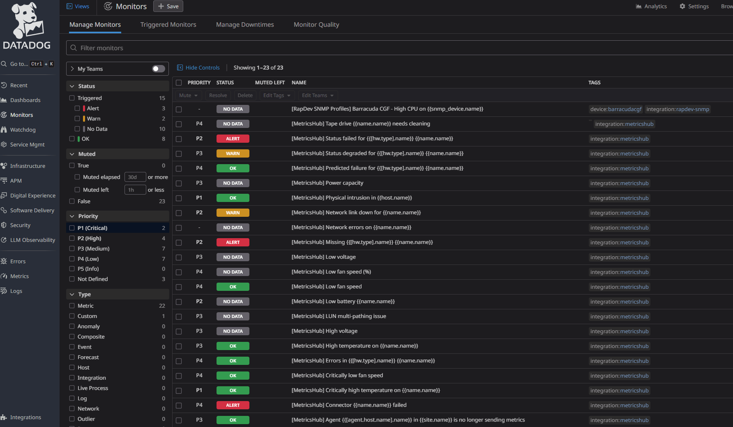Click the Datadog logo
The image size is (733, 427).
tap(27, 26)
